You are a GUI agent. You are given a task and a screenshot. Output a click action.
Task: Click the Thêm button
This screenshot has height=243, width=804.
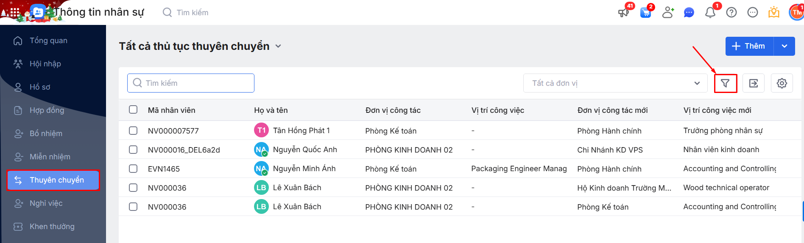[749, 46]
